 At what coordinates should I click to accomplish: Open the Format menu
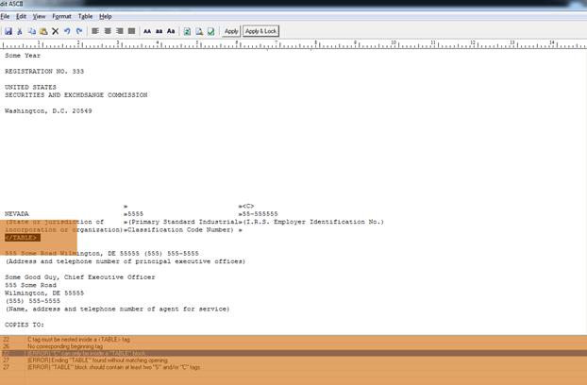pos(61,16)
